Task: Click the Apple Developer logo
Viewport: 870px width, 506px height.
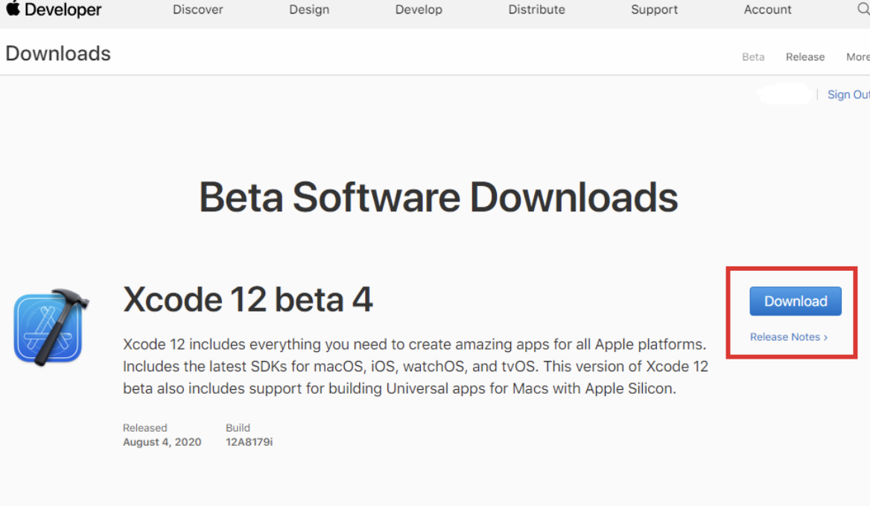Action: click(x=54, y=10)
